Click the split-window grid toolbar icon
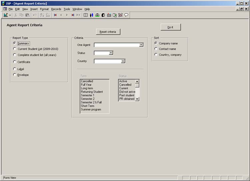The image size is (250, 181). [x=86, y=15]
